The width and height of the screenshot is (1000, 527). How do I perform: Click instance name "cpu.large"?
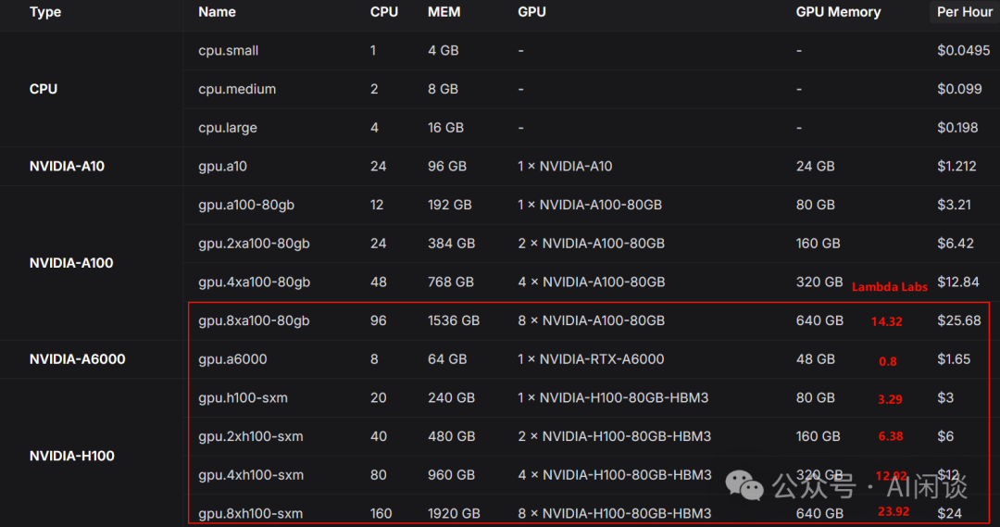pos(228,128)
